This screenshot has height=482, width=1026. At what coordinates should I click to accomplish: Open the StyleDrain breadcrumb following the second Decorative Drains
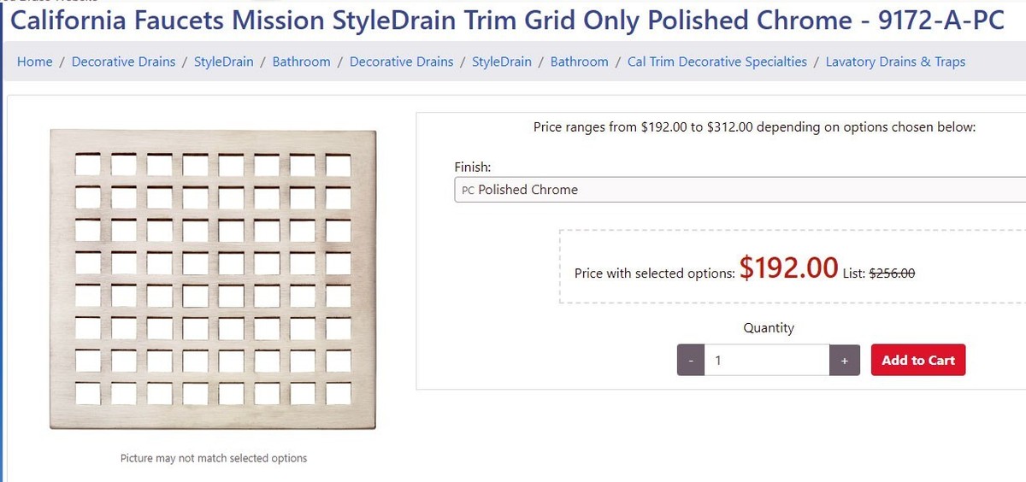pyautogui.click(x=502, y=62)
